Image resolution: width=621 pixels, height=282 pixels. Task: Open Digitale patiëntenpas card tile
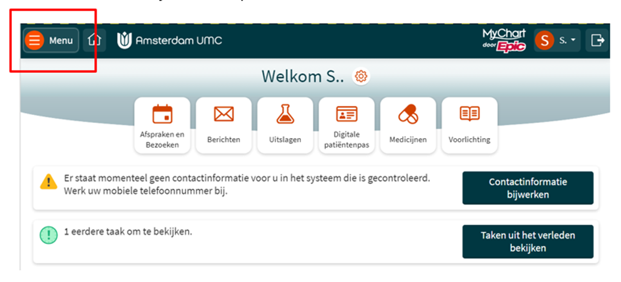[346, 126]
